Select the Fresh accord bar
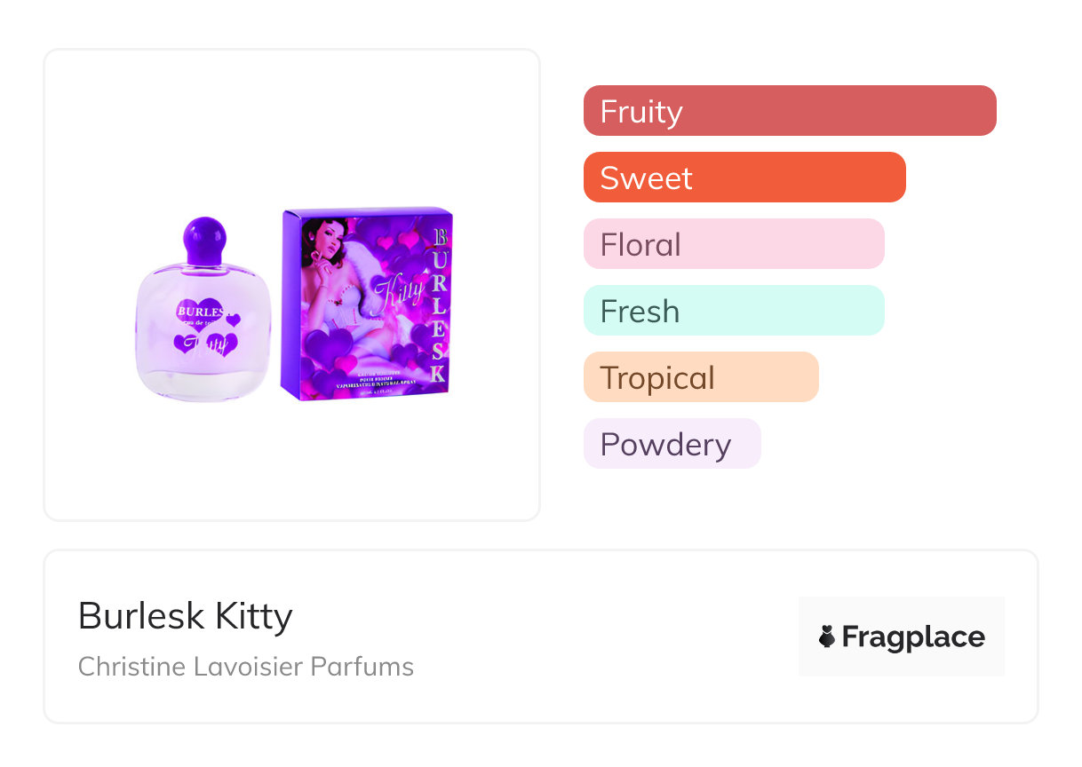This screenshot has width=1082, height=767. coord(733,311)
